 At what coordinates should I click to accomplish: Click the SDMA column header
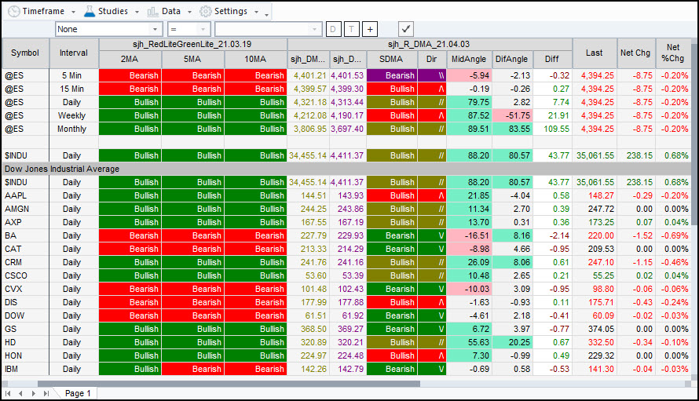point(391,59)
